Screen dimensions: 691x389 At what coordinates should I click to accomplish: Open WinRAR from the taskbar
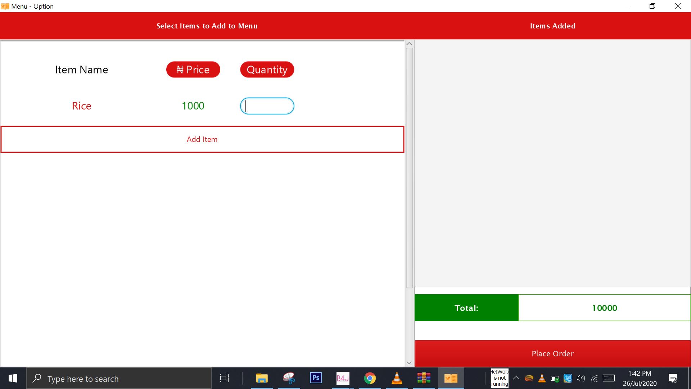424,378
